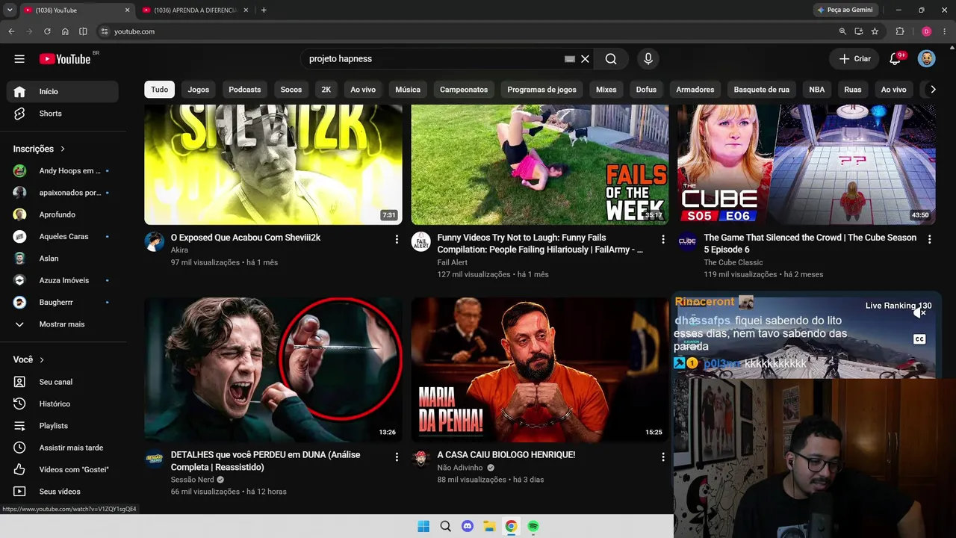956x538 pixels.
Task: Open the Akira channel avatar
Action: pos(155,241)
